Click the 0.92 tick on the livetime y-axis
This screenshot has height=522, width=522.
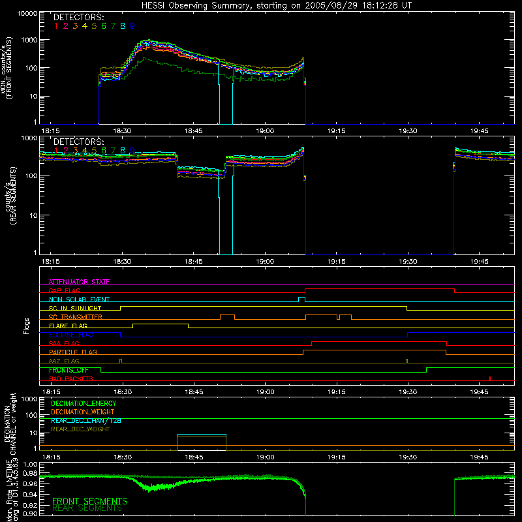(x=31, y=504)
